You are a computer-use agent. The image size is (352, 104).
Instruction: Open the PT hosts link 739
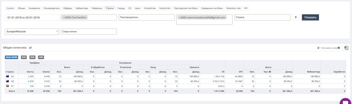(x=32, y=86)
